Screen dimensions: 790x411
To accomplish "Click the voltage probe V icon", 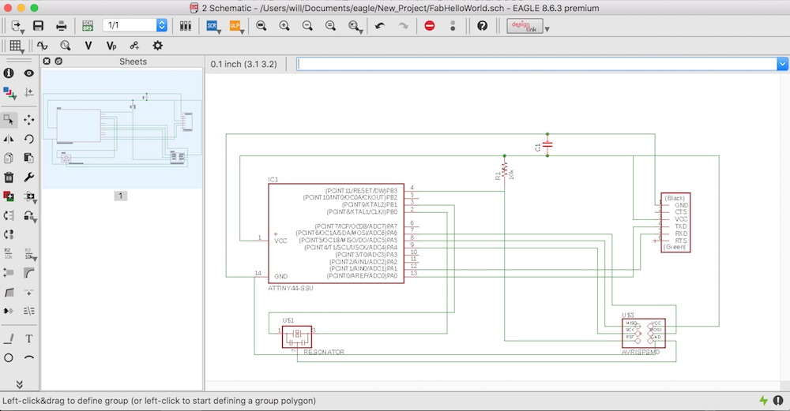I will tap(88, 46).
